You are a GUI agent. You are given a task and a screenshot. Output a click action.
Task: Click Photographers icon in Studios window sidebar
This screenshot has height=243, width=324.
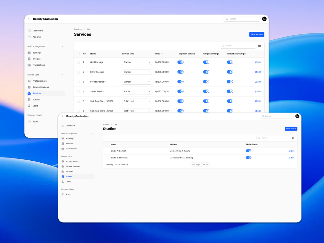63,161
